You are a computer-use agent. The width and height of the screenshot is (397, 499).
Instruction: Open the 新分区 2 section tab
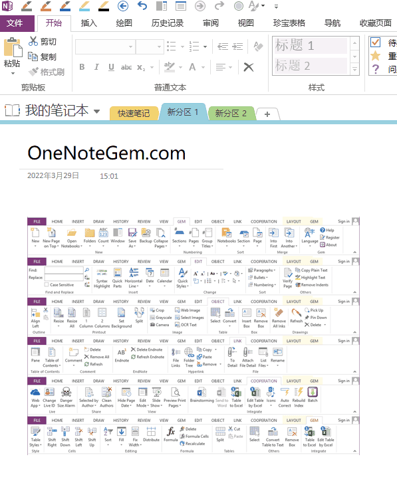[231, 114]
